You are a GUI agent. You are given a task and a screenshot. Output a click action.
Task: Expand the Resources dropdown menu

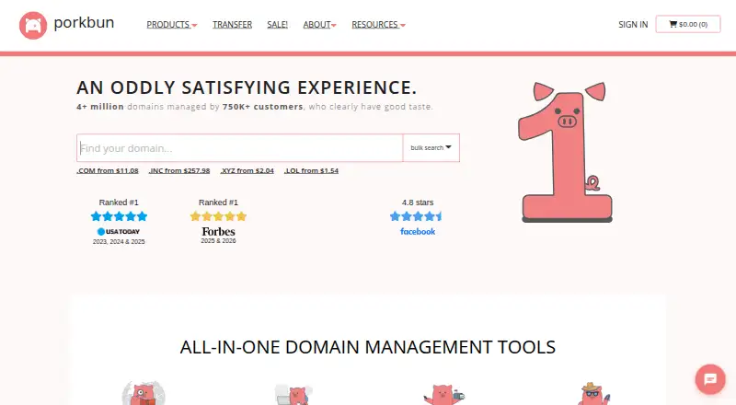[x=378, y=25]
